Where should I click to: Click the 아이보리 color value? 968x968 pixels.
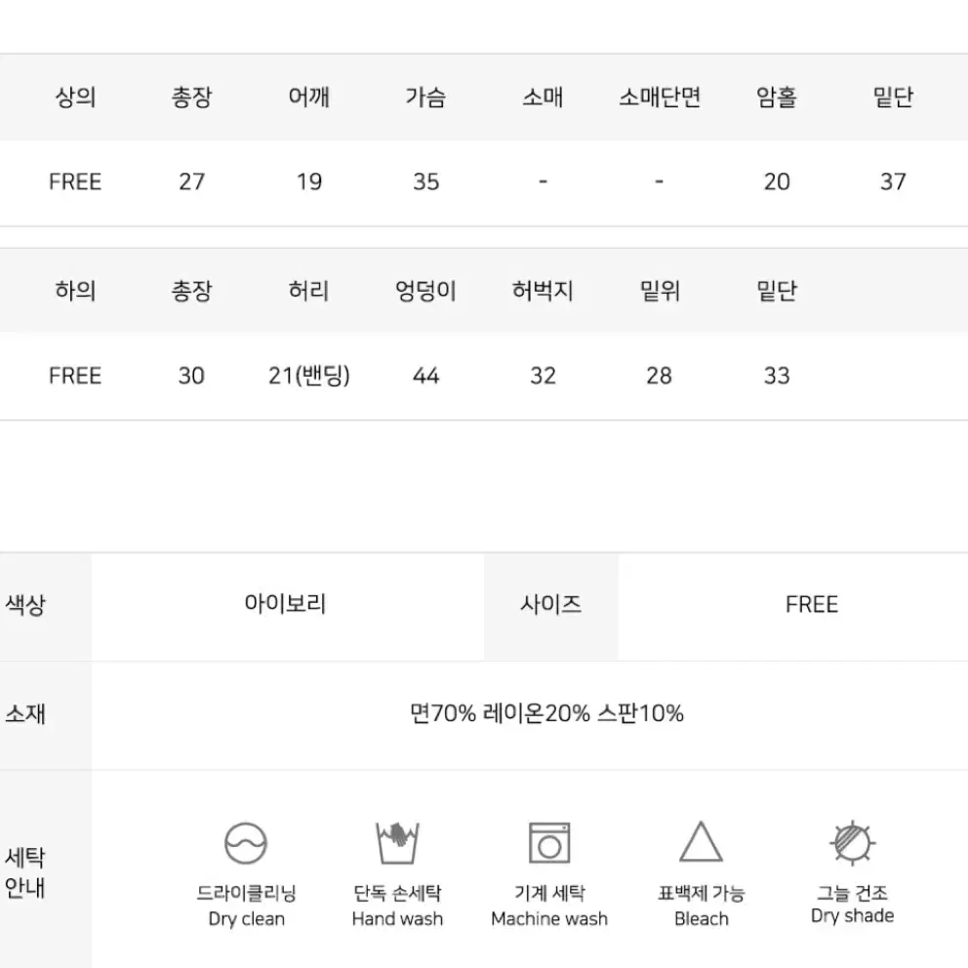point(285,603)
